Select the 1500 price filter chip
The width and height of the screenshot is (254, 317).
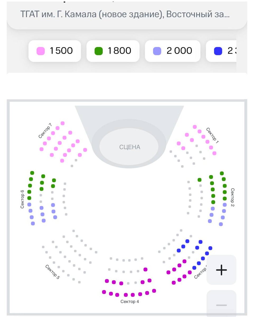pos(55,51)
